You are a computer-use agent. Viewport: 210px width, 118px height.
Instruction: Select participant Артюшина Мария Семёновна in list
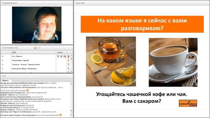pyautogui.click(x=24, y=69)
